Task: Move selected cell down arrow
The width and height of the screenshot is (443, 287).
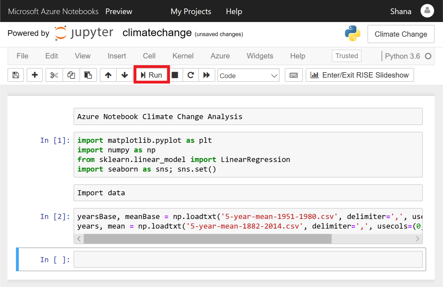Action: tap(125, 75)
